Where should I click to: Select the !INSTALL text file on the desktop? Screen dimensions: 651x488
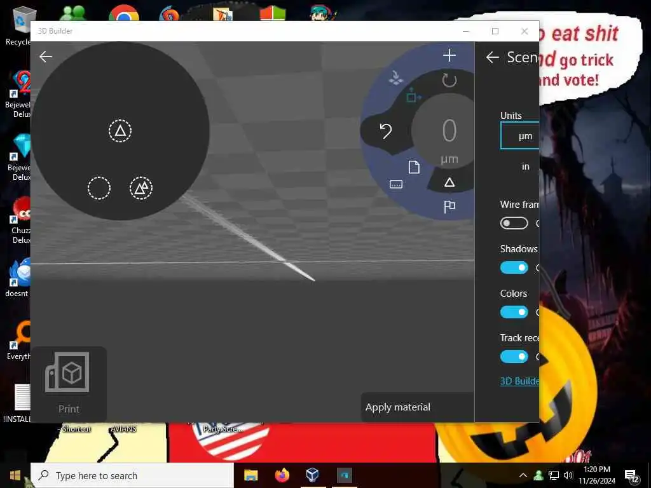[x=18, y=403]
